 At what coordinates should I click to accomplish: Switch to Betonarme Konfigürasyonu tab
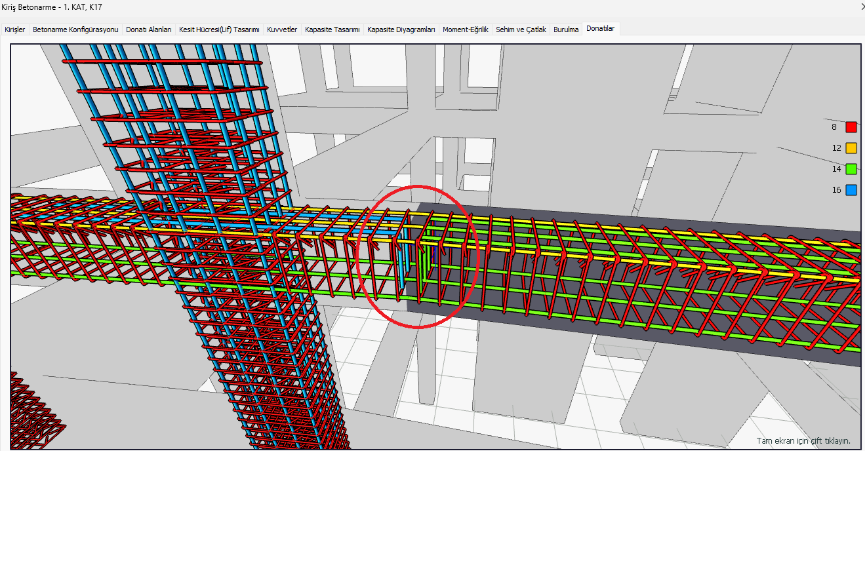pyautogui.click(x=75, y=29)
